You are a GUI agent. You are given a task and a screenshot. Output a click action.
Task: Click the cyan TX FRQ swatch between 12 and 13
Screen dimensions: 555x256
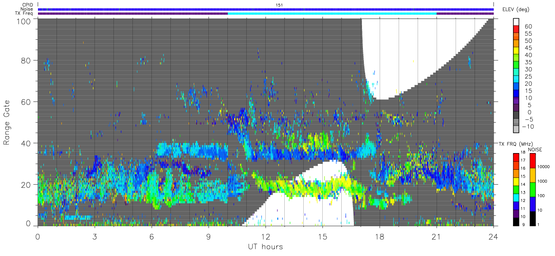(516, 197)
